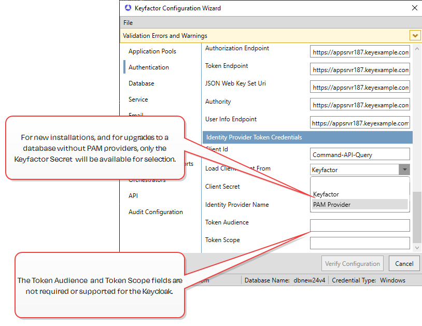
Task: Open the File menu
Action: tap(128, 23)
